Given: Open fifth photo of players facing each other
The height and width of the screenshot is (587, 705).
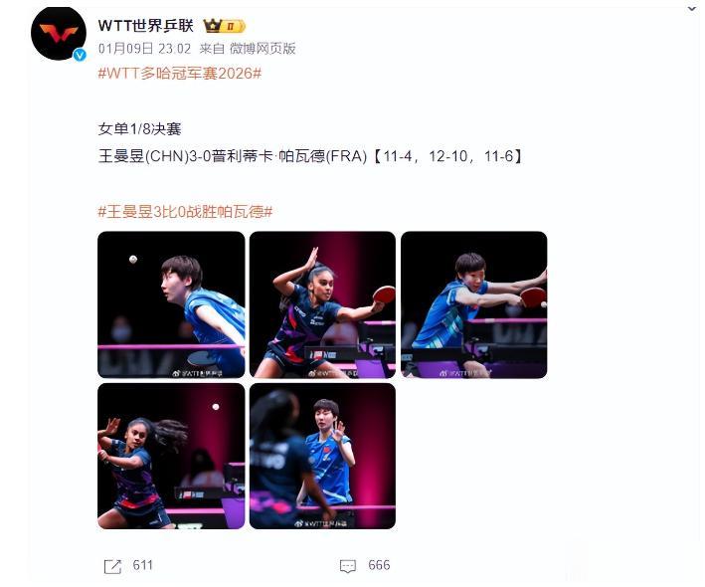Looking at the screenshot, I should (x=322, y=456).
